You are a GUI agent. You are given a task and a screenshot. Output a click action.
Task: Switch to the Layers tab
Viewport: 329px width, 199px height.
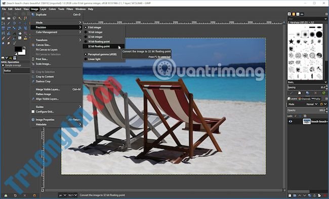(292, 99)
